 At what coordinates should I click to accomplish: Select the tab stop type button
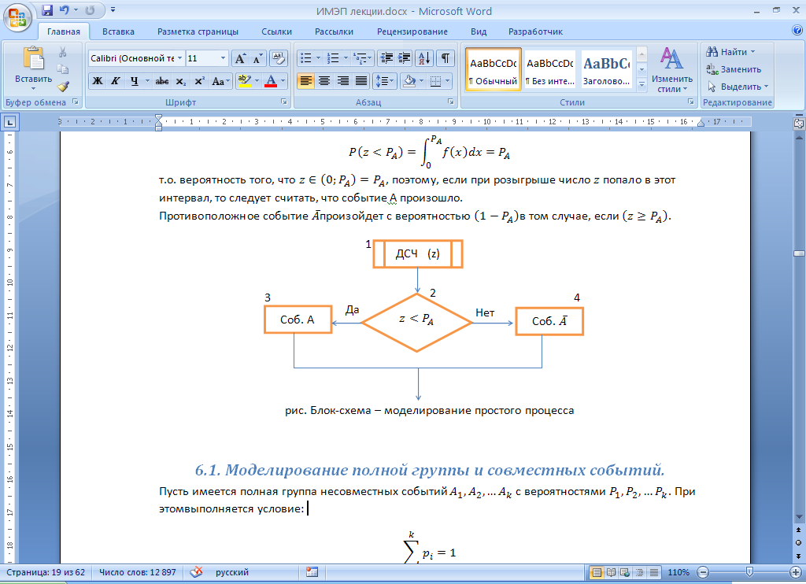pos(9,122)
